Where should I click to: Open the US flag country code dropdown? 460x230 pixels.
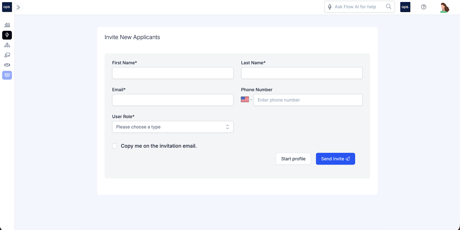[246, 99]
